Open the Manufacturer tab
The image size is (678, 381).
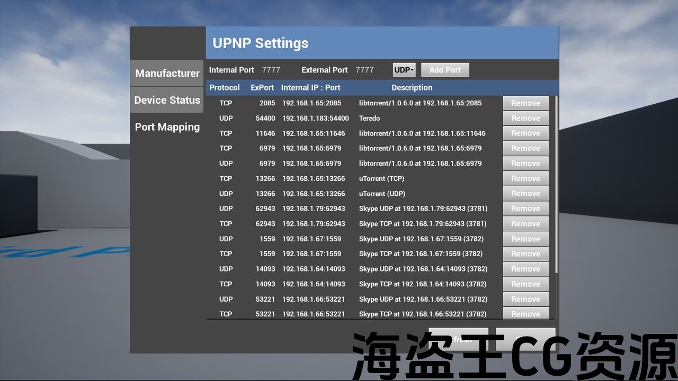pyautogui.click(x=167, y=73)
